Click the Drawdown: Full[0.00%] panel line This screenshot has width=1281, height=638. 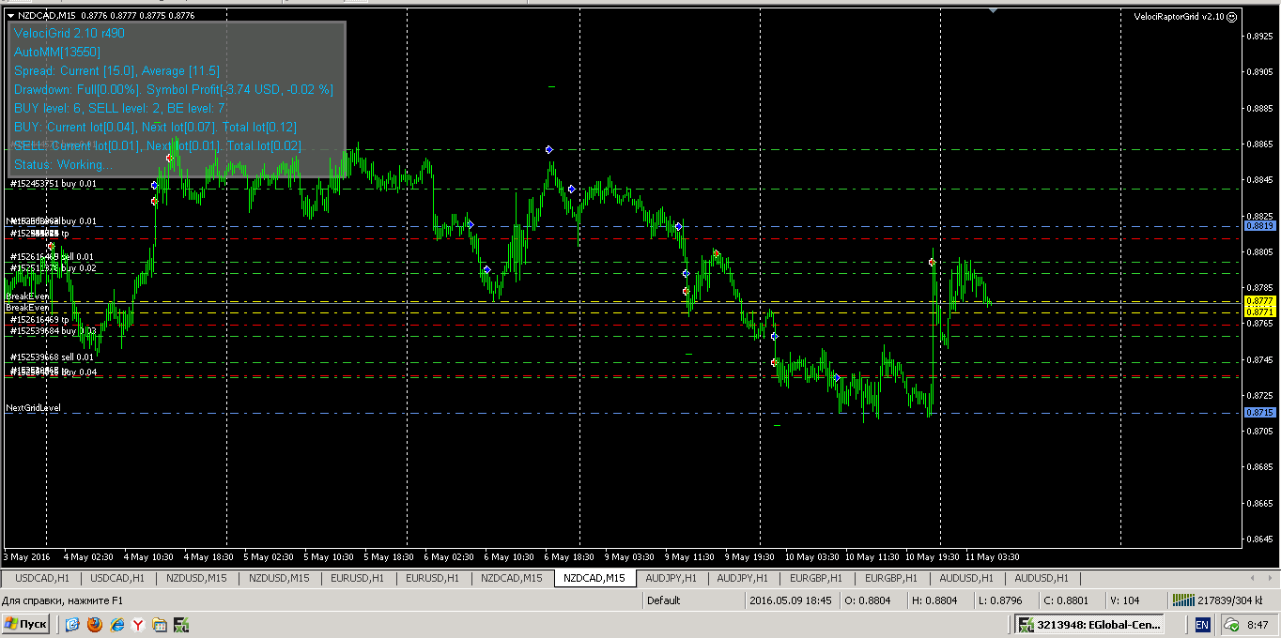(174, 89)
